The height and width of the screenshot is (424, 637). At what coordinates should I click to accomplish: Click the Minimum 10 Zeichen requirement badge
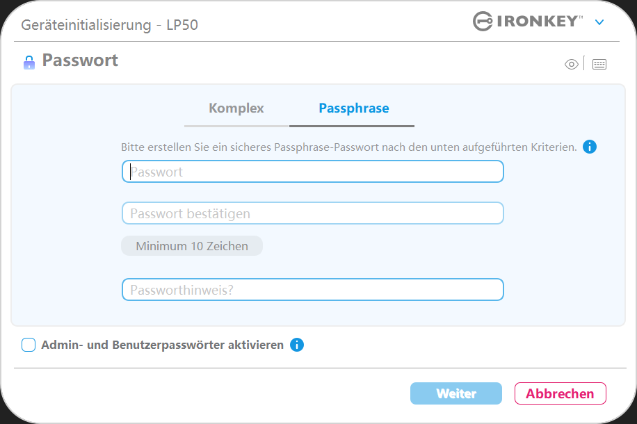pos(192,246)
